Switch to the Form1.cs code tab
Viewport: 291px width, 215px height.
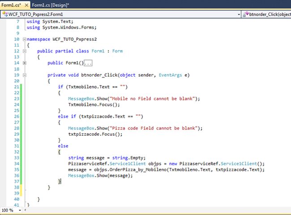11,5
